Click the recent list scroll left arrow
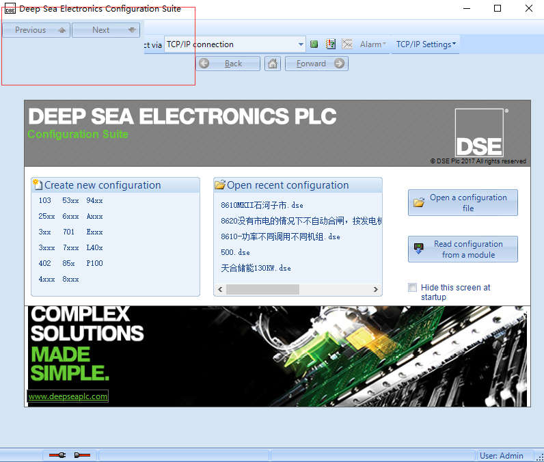This screenshot has height=462, width=544. pos(220,289)
